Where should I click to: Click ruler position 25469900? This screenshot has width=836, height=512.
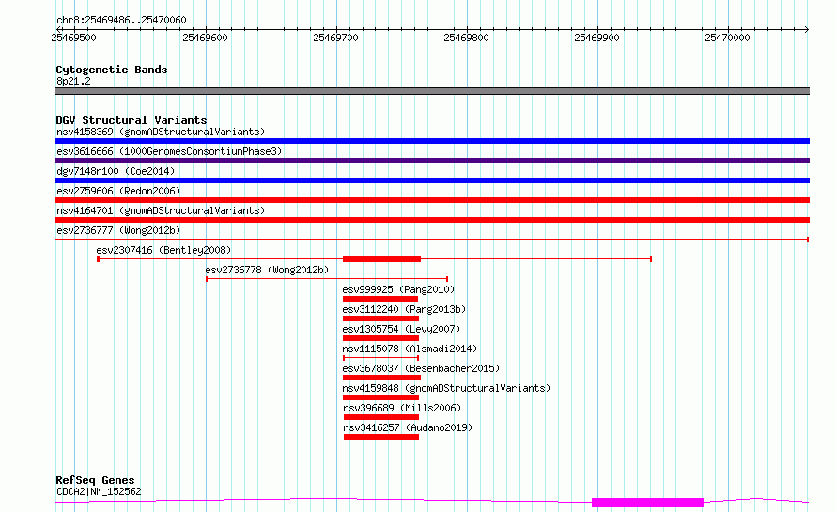[x=597, y=38]
